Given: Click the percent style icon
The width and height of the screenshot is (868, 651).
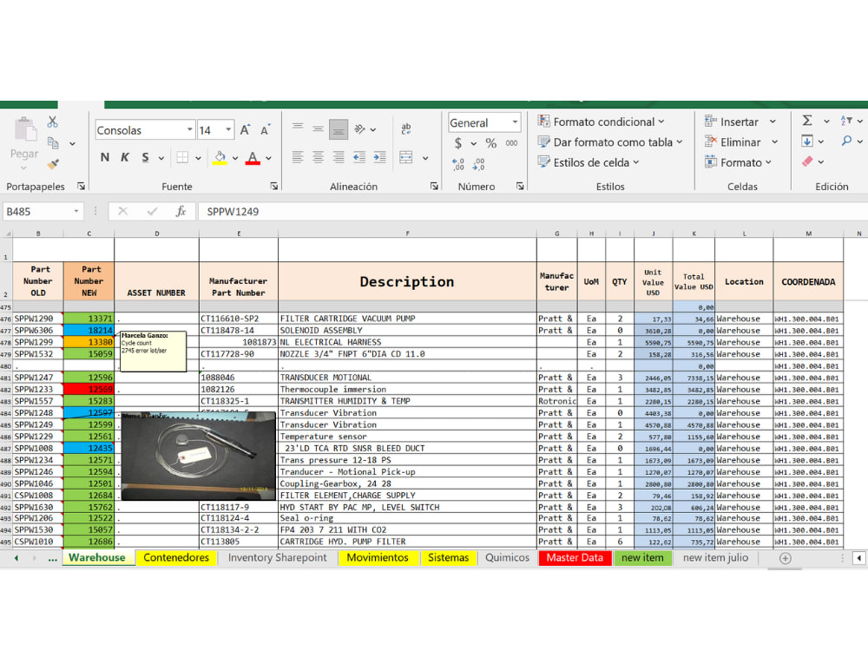Looking at the screenshot, I should [491, 143].
